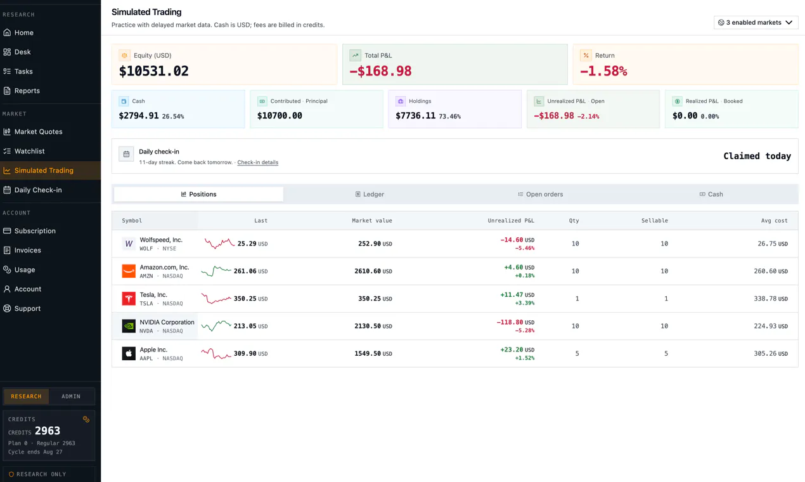Click the Subscription card icon

(7, 231)
